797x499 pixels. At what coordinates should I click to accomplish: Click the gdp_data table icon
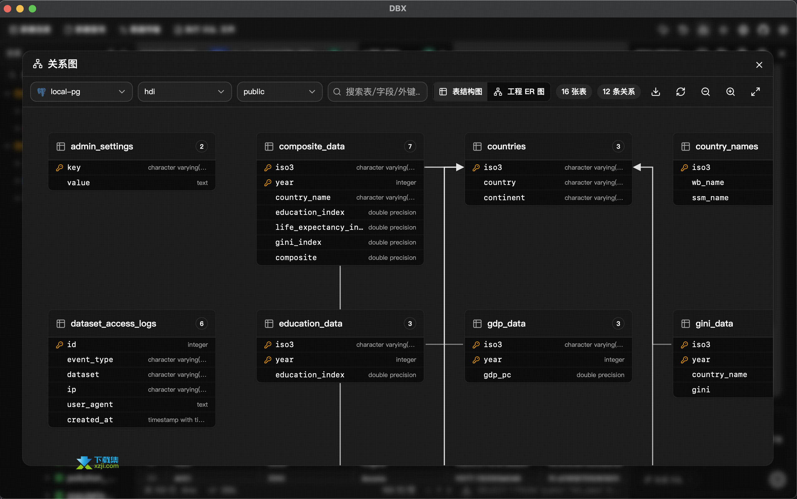coord(477,323)
